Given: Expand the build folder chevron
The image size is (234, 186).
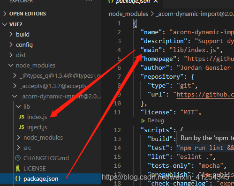Looking at the screenshot, I should [11, 34].
